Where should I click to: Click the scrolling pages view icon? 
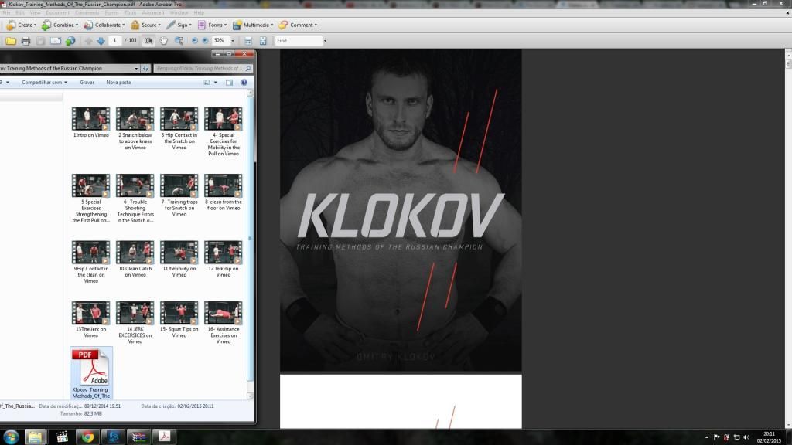pos(248,41)
